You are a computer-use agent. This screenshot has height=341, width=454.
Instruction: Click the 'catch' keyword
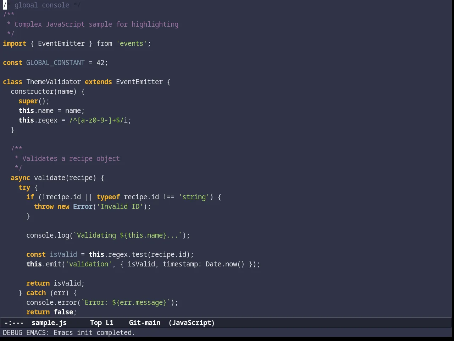pyautogui.click(x=36, y=293)
